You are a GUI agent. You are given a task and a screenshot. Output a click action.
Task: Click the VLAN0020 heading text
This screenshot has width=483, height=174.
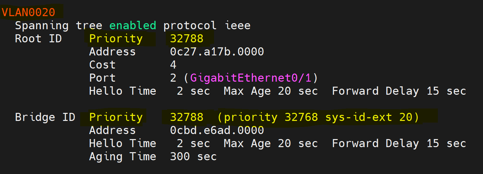coord(28,12)
